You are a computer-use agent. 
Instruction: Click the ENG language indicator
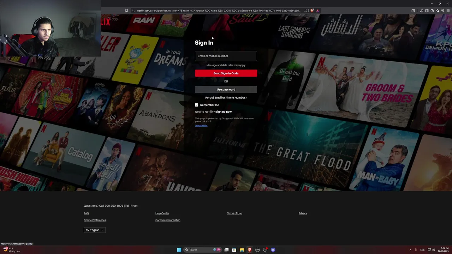pos(422,250)
